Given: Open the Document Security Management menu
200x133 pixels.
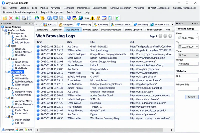Looking at the screenshot, I should (20, 12).
